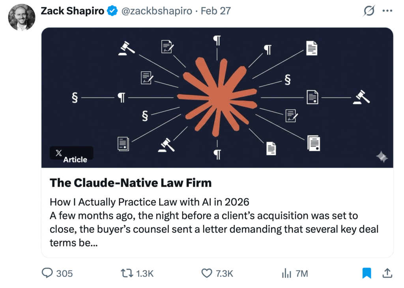This screenshot has width=404, height=288.
Task: Open the Feb 27 timestamp link
Action: point(216,11)
